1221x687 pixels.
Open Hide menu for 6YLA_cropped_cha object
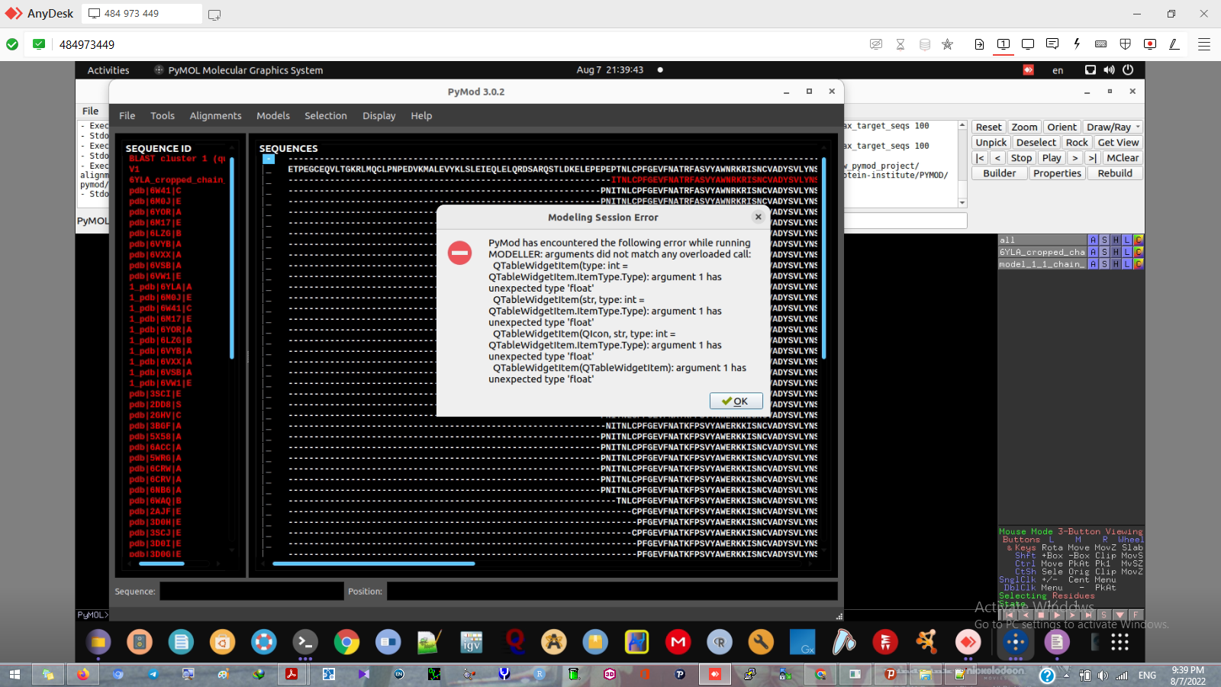click(x=1116, y=252)
